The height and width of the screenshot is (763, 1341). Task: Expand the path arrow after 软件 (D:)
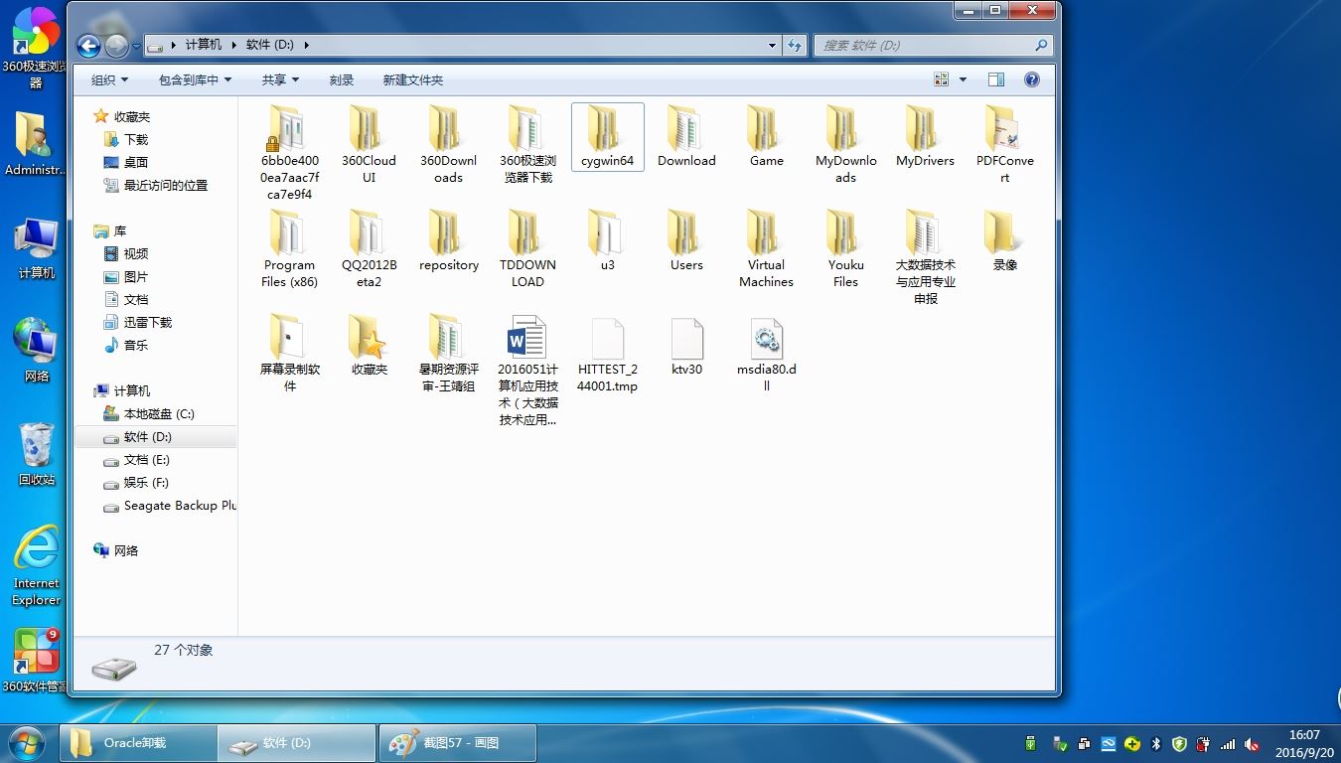306,45
